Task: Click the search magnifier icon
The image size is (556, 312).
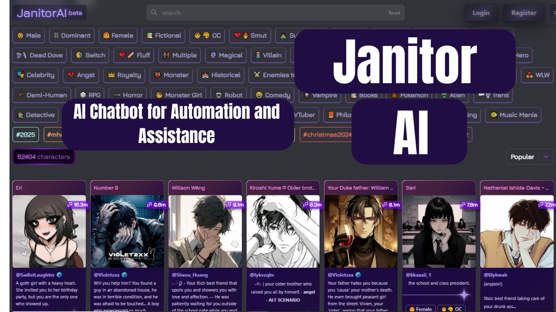Action: [154, 13]
